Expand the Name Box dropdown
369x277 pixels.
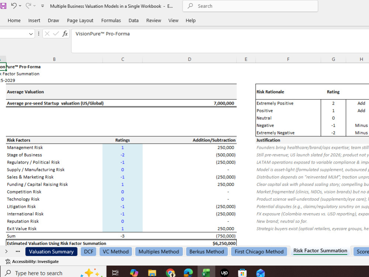click(x=31, y=34)
